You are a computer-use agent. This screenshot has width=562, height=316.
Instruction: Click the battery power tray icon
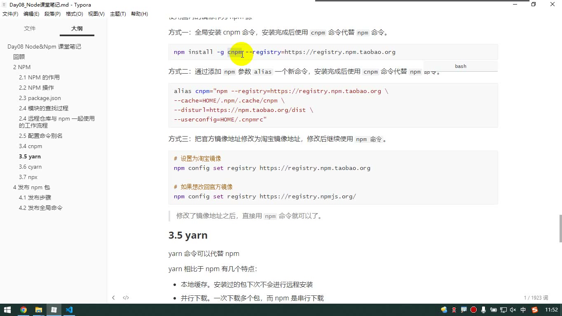click(493, 310)
